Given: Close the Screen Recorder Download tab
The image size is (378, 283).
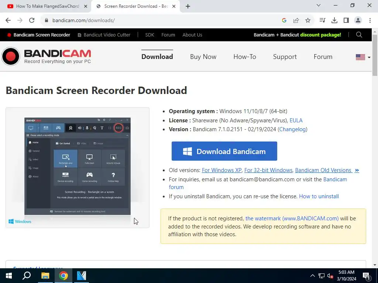Looking at the screenshot, I should [x=174, y=6].
